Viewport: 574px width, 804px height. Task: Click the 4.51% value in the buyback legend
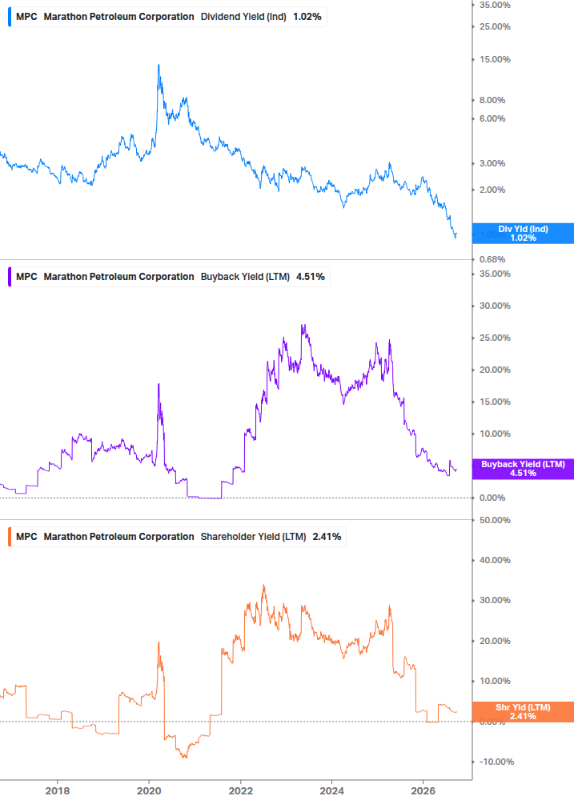310,277
